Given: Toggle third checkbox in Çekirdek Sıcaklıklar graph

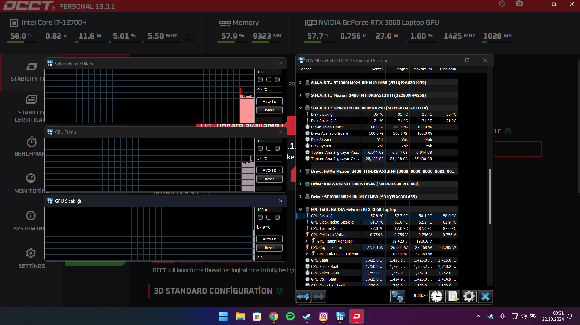Looking at the screenshot, I should click(x=277, y=79).
